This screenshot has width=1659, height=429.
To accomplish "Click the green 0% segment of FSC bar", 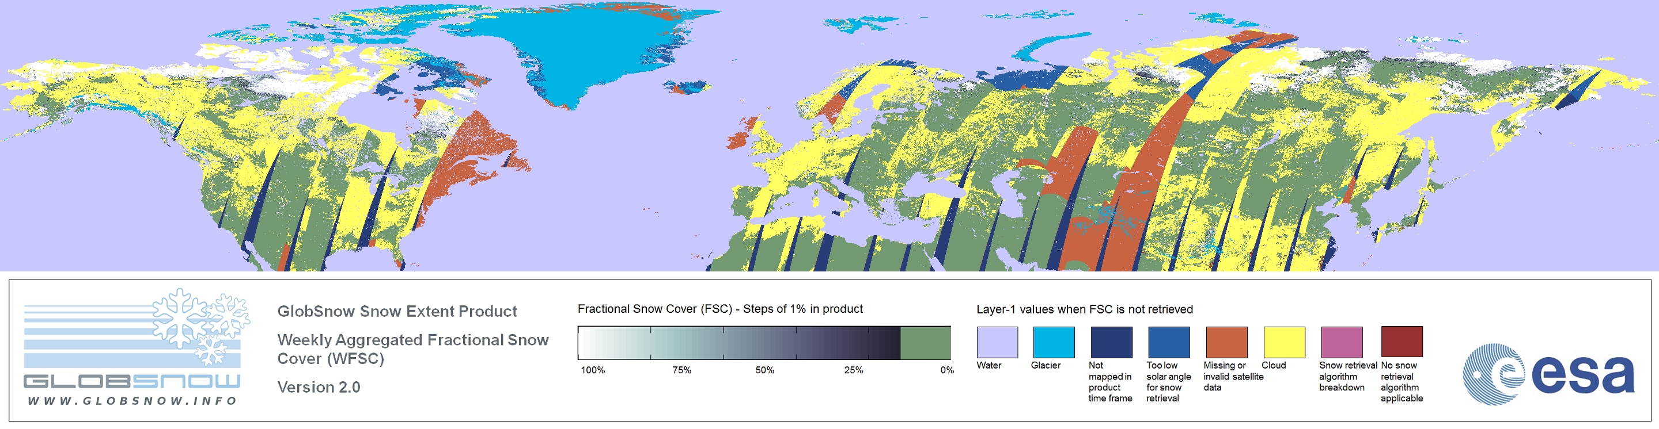I will pyautogui.click(x=925, y=343).
